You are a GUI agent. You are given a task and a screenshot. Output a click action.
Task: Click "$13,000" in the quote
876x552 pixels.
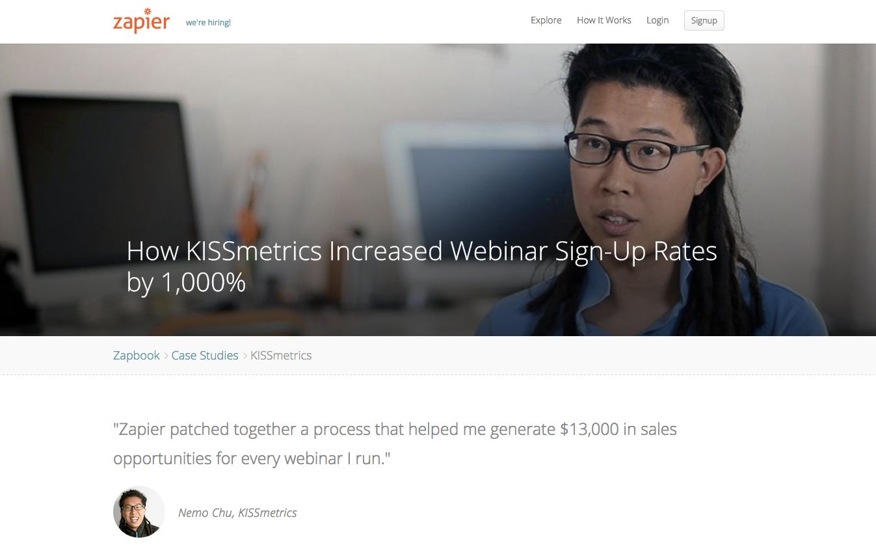589,429
